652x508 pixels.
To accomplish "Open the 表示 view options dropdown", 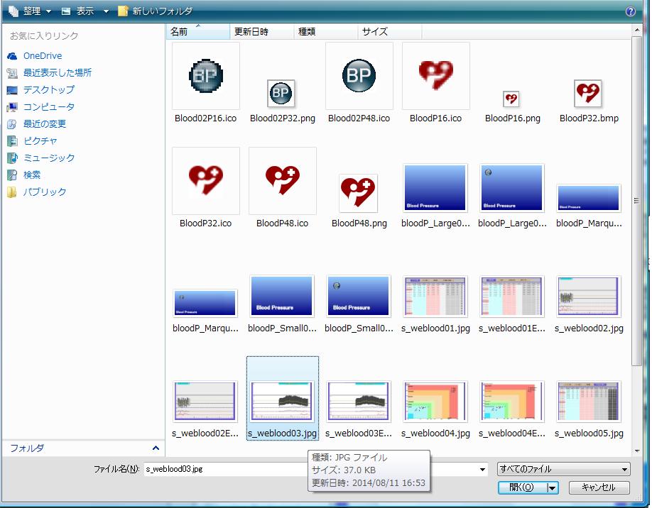I will (x=85, y=11).
